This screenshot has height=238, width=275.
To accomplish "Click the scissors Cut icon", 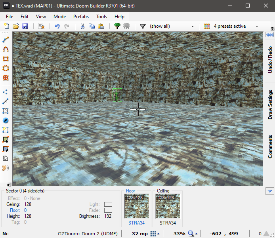I will tap(82, 26).
